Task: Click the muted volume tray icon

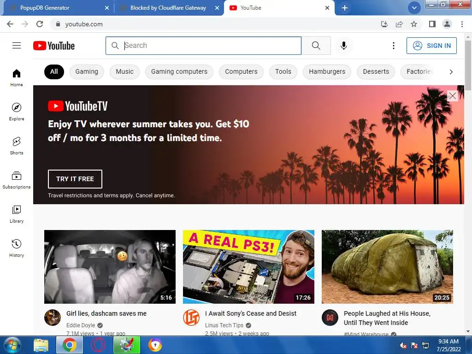Action: (403, 345)
